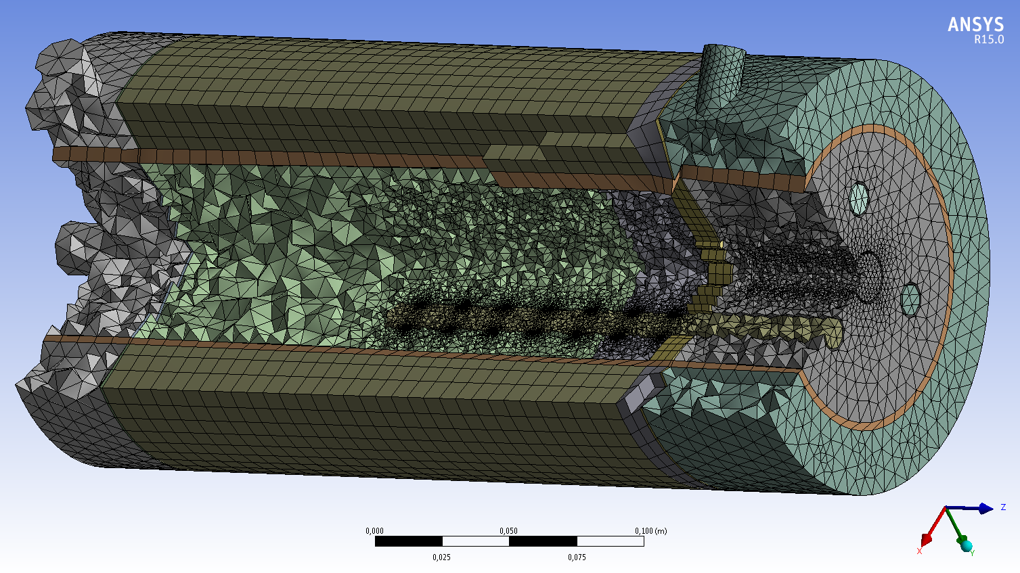1020x573 pixels.
Task: Click the "0,100 (m)" scale label
Action: (x=650, y=531)
